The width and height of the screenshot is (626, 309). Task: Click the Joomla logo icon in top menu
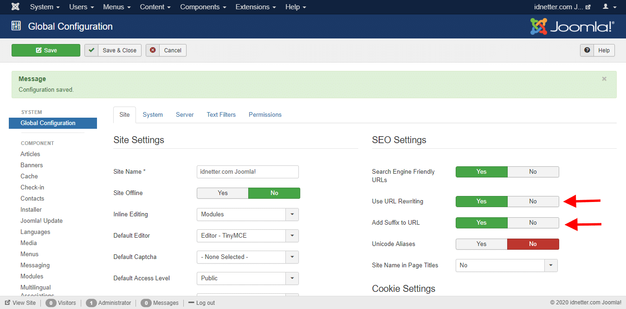15,7
